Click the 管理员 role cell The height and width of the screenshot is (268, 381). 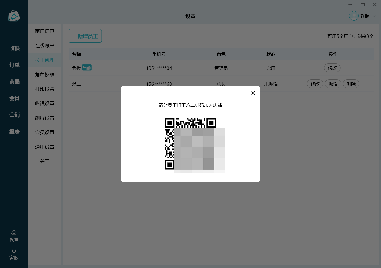221,68
